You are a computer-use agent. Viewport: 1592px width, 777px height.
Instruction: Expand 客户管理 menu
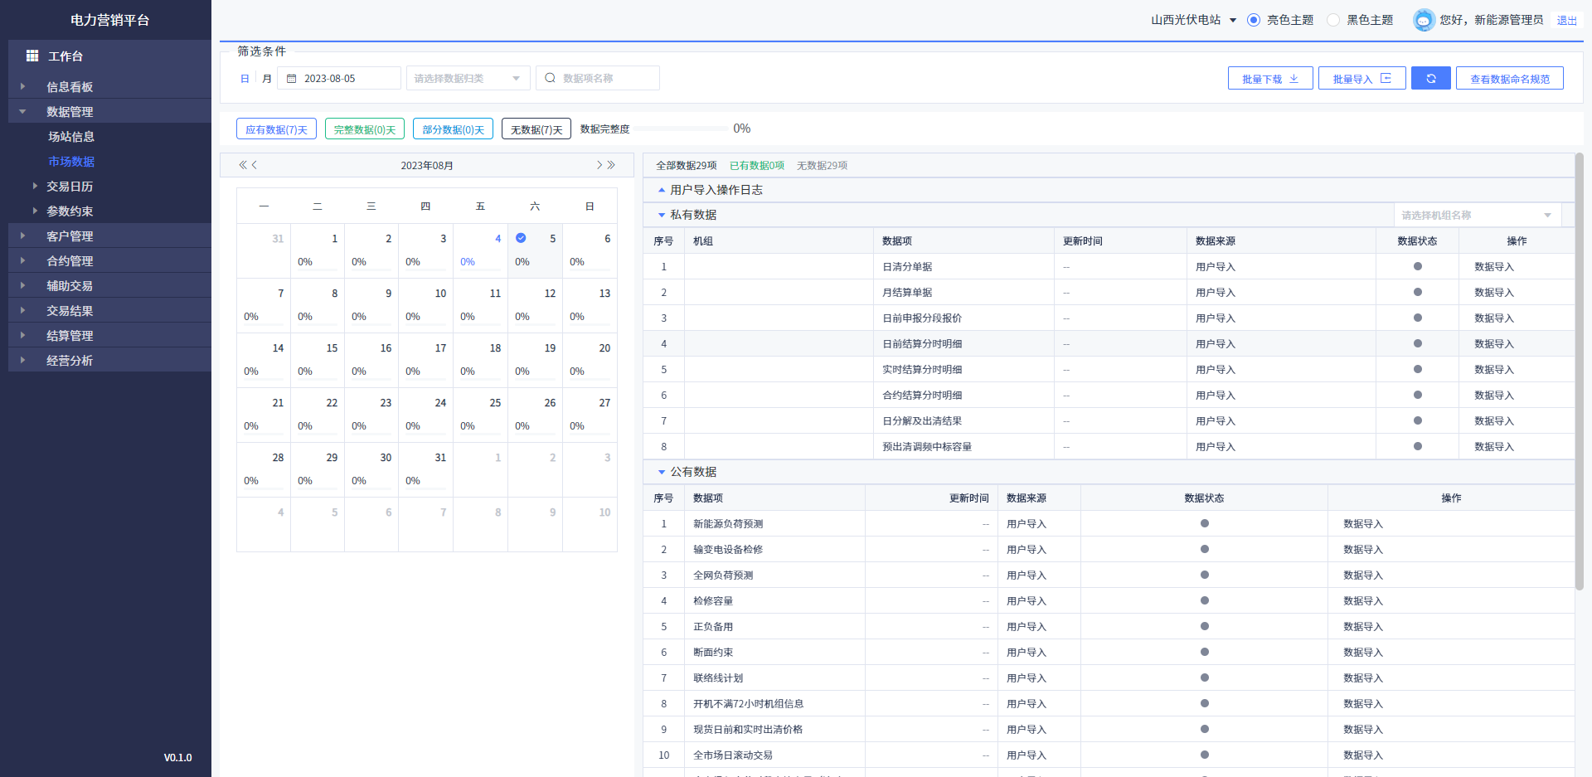click(109, 236)
